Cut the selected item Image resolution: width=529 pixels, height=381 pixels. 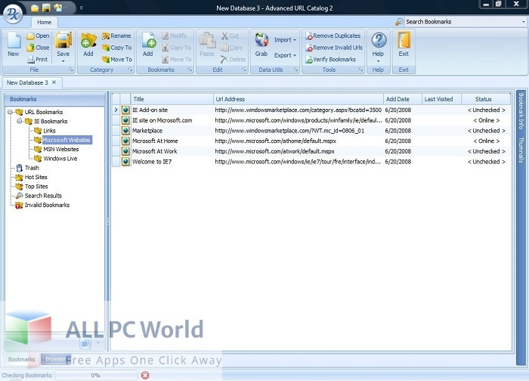(230, 36)
